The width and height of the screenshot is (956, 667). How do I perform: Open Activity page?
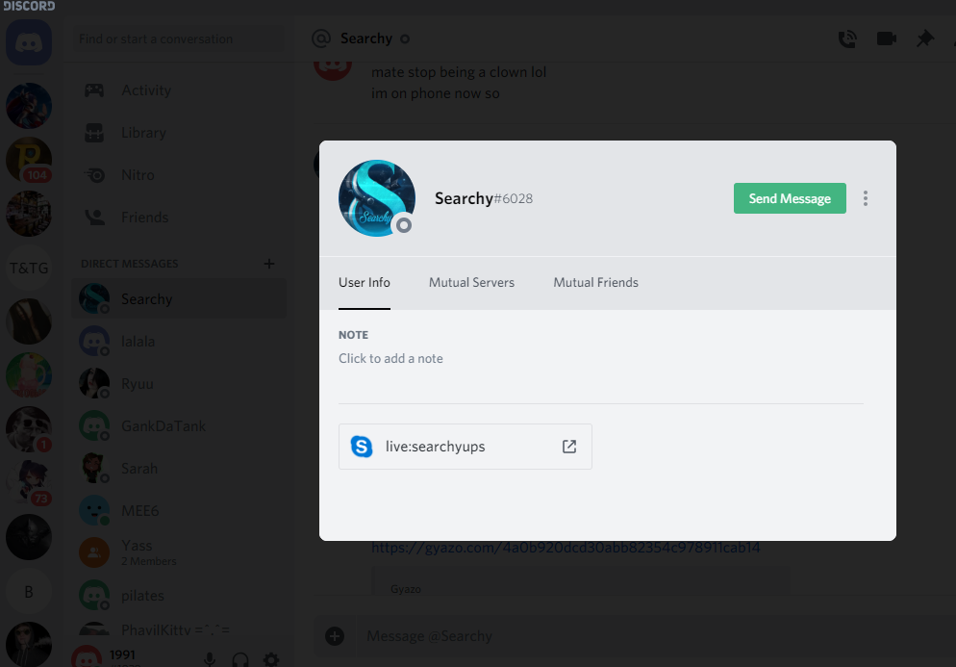tap(179, 90)
